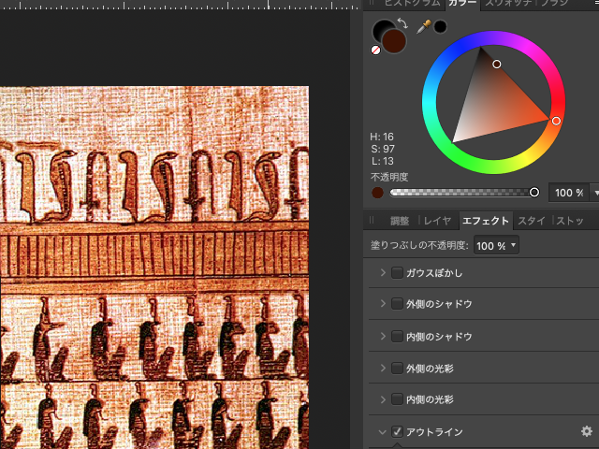
Task: Grab the effects panel group drag handle
Action: click(372, 221)
